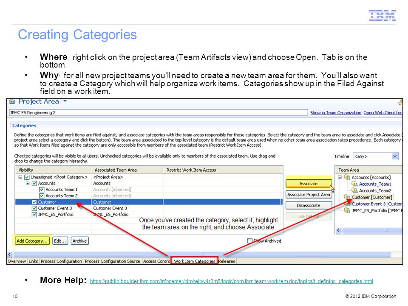The image size is (408, 306).
Task: Click the Associate button
Action: coord(309,184)
